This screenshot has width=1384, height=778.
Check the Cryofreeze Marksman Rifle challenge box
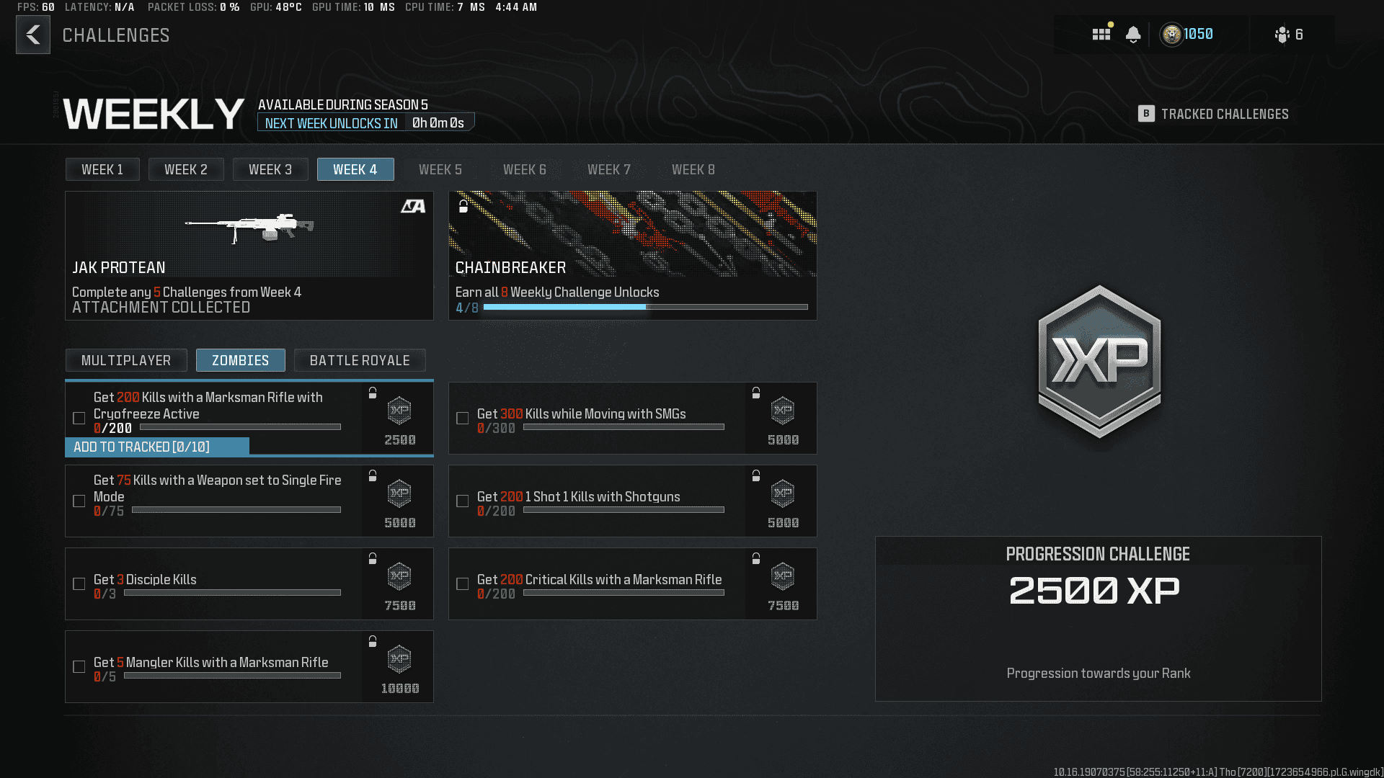(x=79, y=418)
